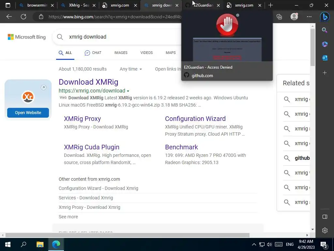Click the volume icon in tray
The width and height of the screenshot is (334, 251).
point(269,244)
